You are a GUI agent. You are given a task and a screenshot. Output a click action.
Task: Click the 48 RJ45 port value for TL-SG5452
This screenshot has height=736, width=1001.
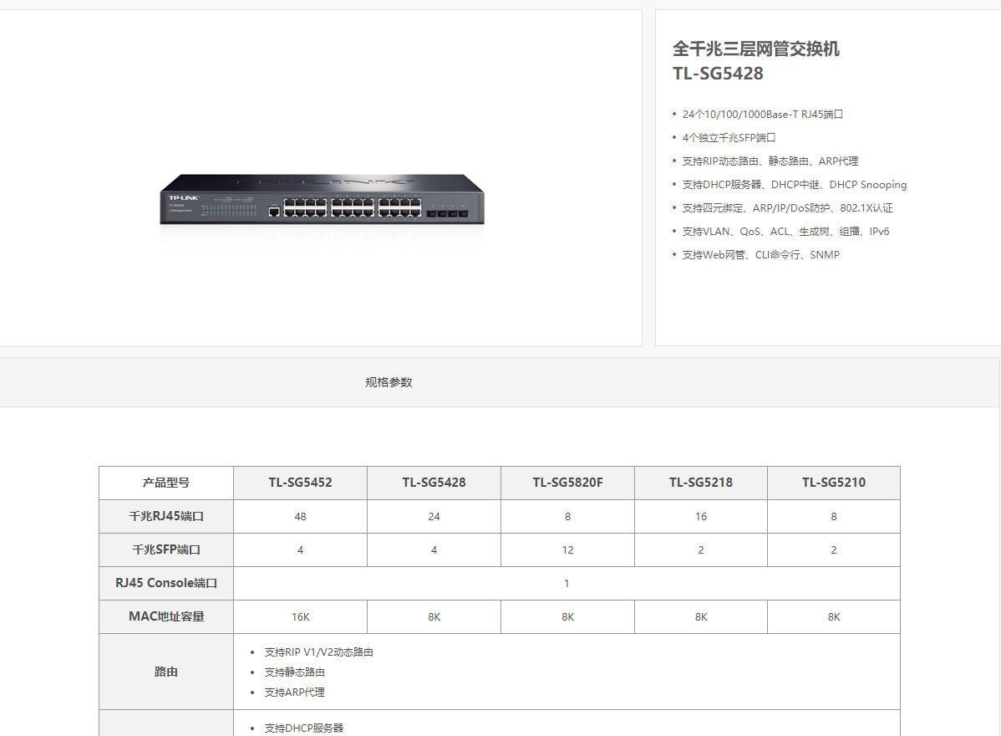[300, 516]
